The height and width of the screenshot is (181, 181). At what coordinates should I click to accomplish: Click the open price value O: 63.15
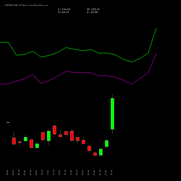click(63, 12)
